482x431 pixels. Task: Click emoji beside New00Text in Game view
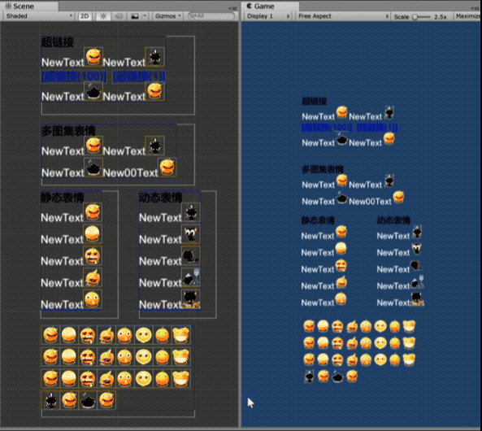coord(398,197)
